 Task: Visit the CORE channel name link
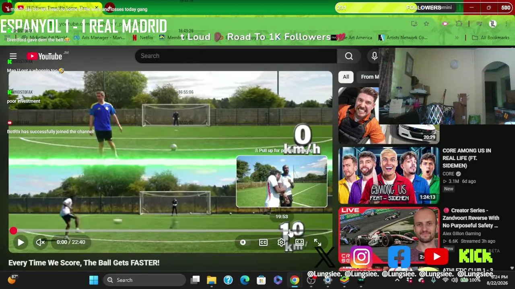pos(448,174)
